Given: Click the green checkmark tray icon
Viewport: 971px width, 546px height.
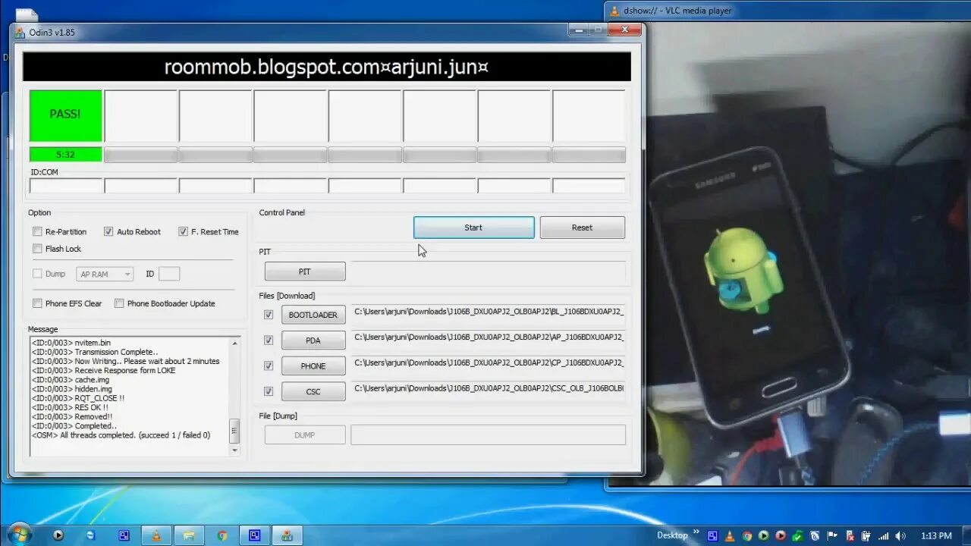Looking at the screenshot, I should (798, 535).
